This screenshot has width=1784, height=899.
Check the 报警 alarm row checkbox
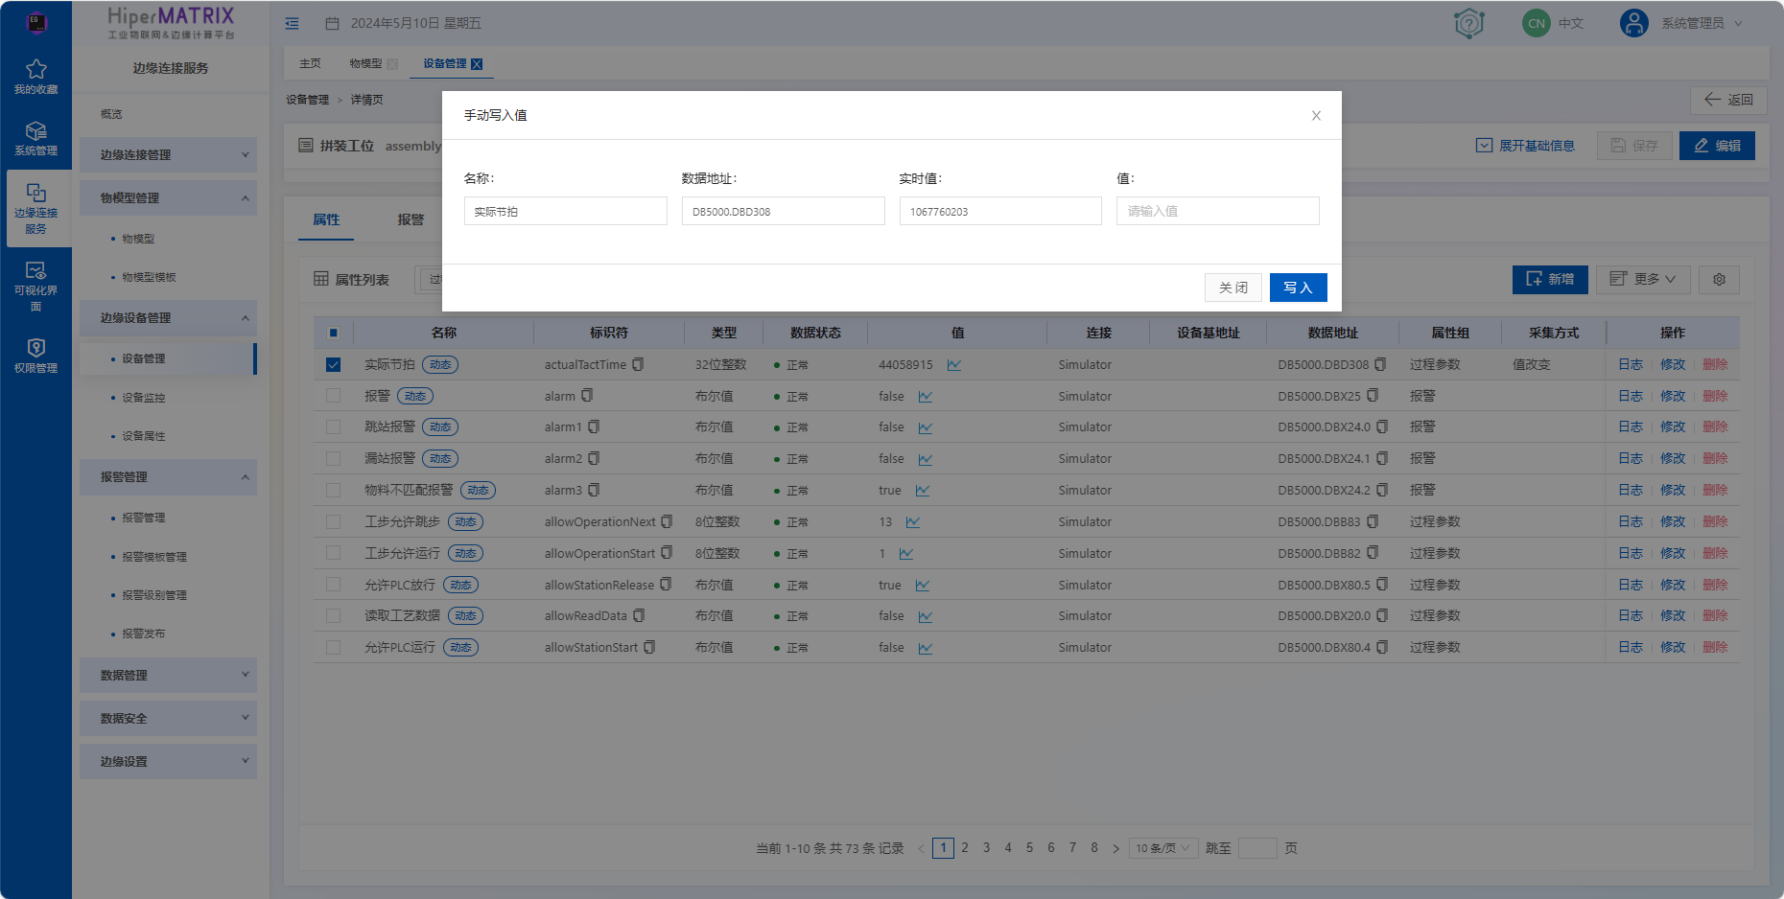333,396
